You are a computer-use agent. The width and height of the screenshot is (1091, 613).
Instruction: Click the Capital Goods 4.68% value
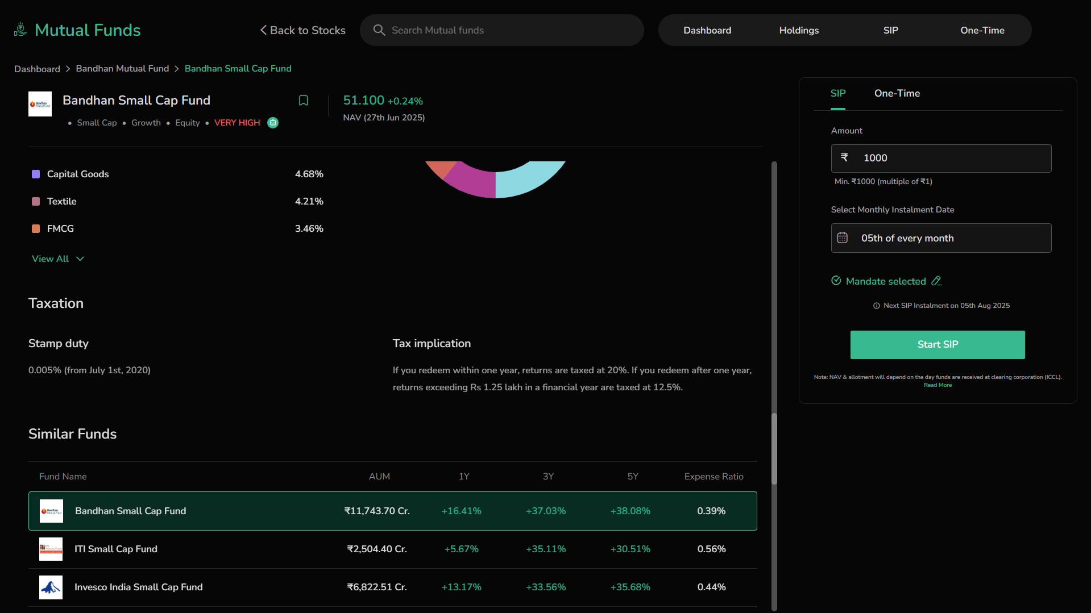pos(309,174)
